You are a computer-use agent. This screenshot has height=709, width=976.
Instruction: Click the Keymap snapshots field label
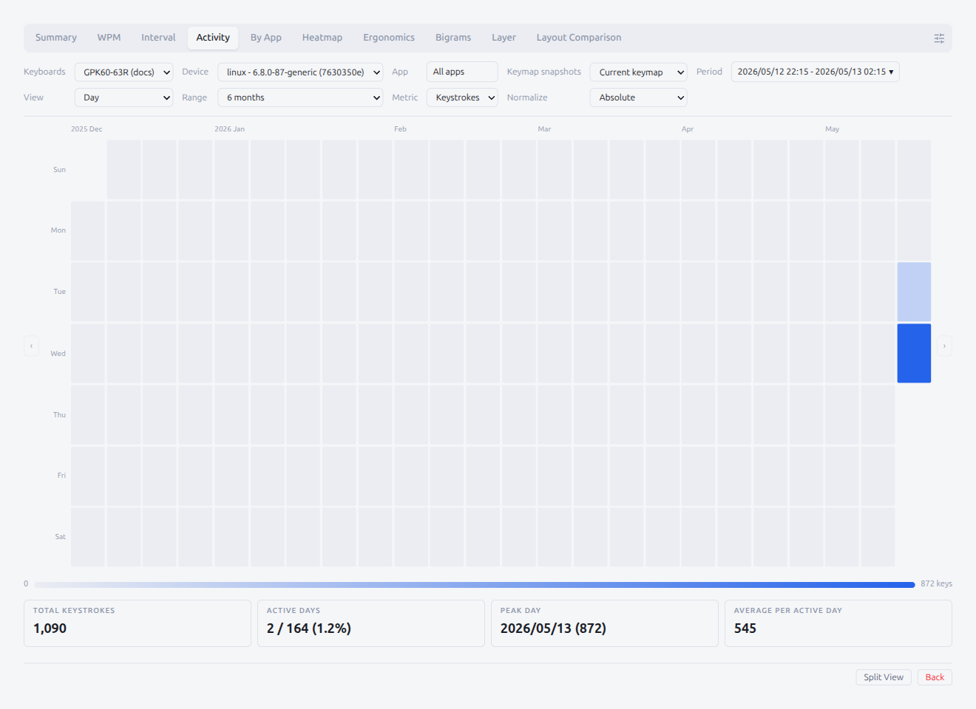(544, 72)
